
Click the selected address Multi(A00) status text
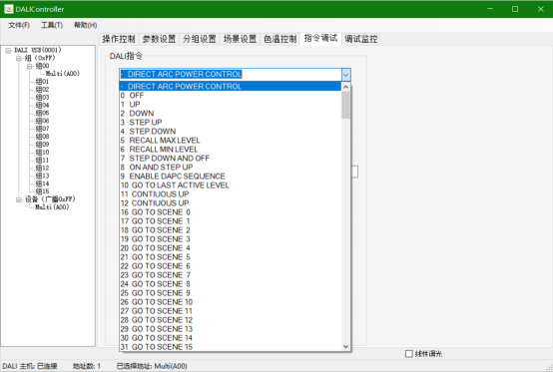tap(152, 366)
